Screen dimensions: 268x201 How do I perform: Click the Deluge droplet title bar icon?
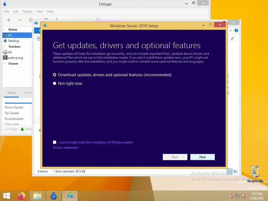(x=5, y=4)
